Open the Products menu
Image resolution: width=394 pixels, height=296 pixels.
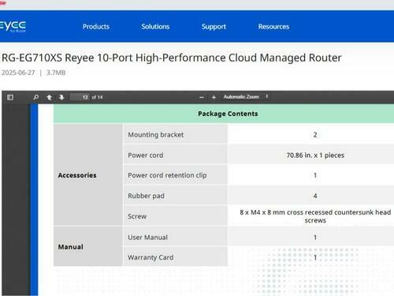click(96, 27)
